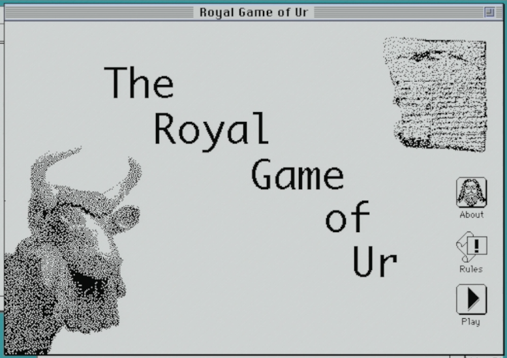Click the large word "Royal" in heading
This screenshot has height=358, width=507.
point(211,129)
